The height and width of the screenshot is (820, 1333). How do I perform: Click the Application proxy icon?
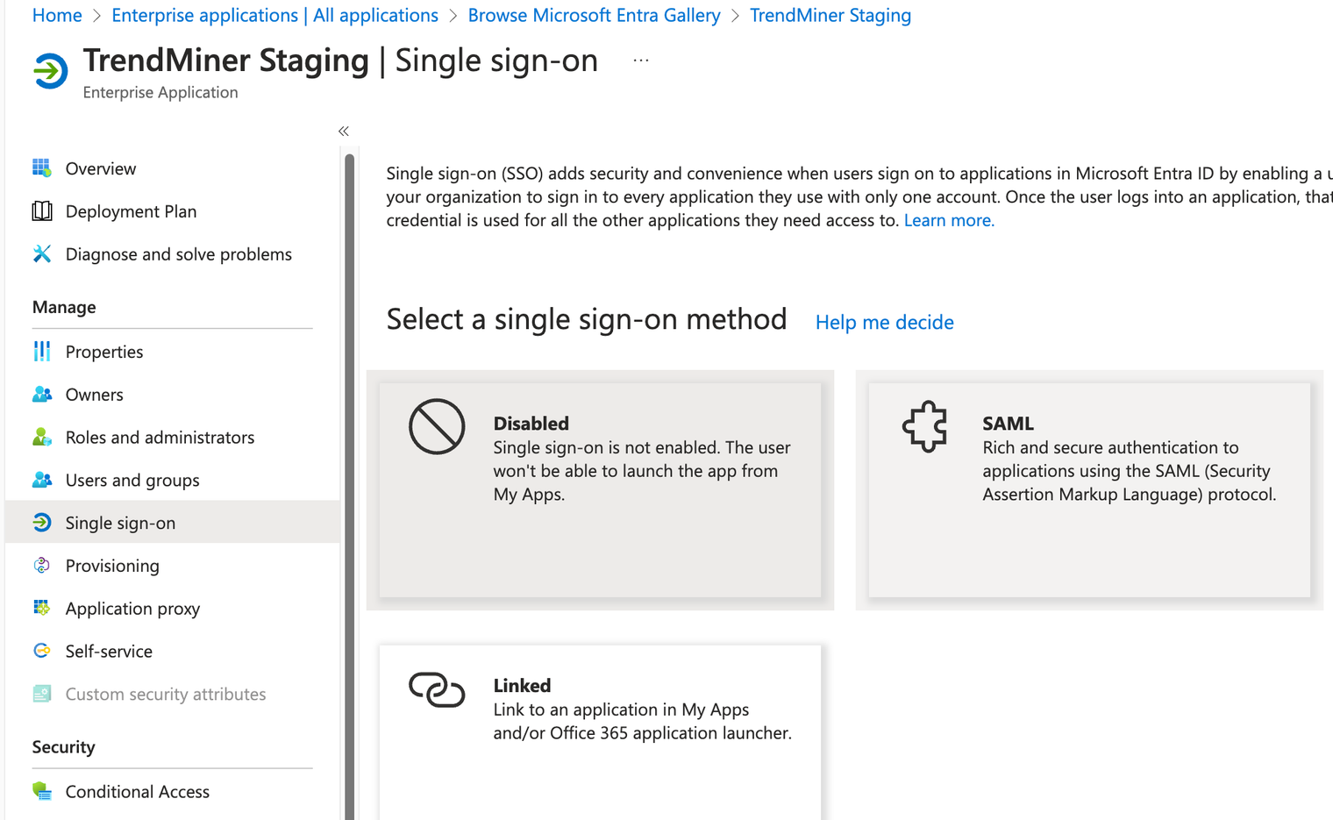(x=41, y=609)
